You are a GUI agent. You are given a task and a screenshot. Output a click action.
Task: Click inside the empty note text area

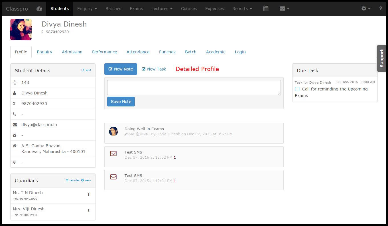[194, 87]
